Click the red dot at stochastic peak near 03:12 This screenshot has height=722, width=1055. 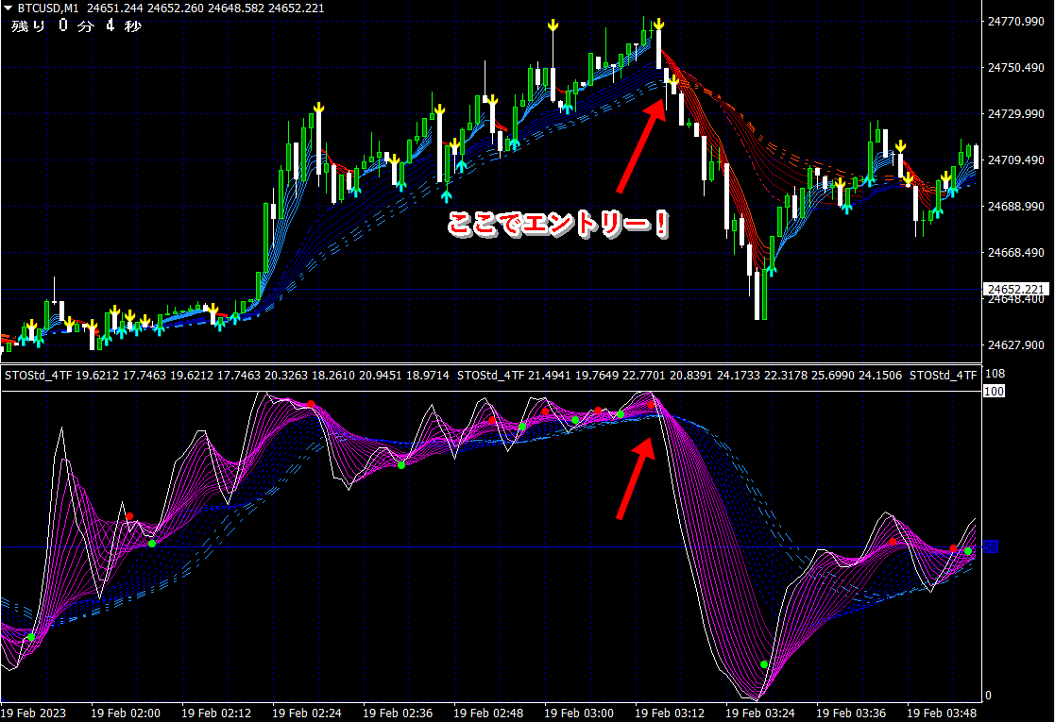click(x=651, y=405)
